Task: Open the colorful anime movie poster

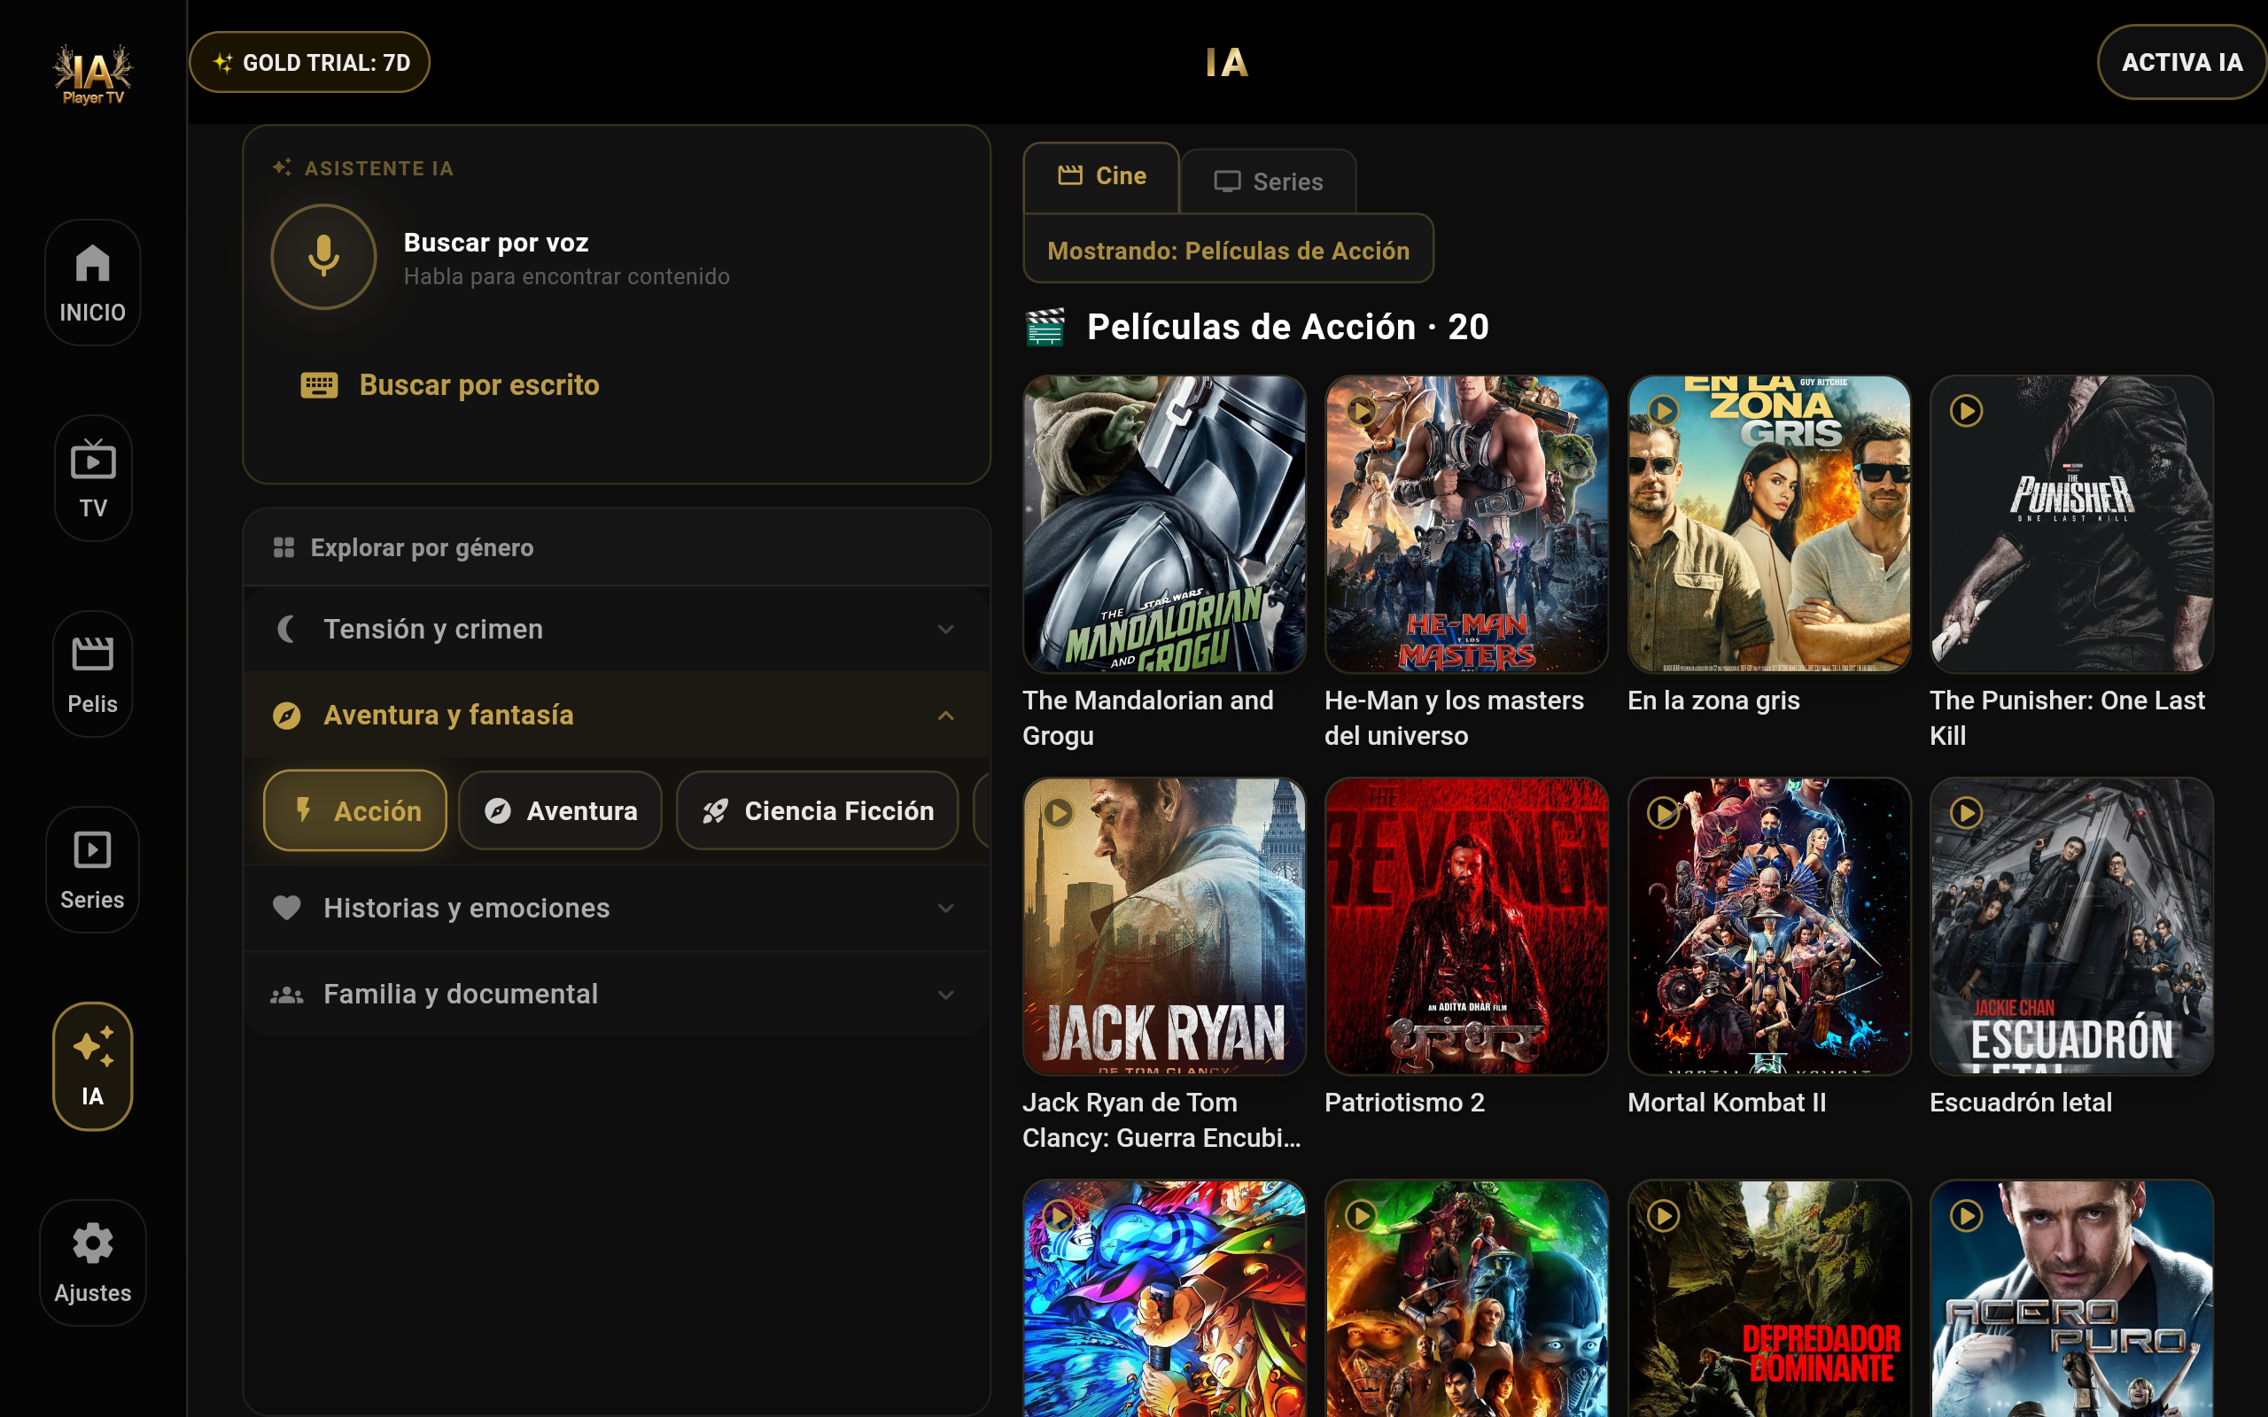Action: point(1164,1299)
